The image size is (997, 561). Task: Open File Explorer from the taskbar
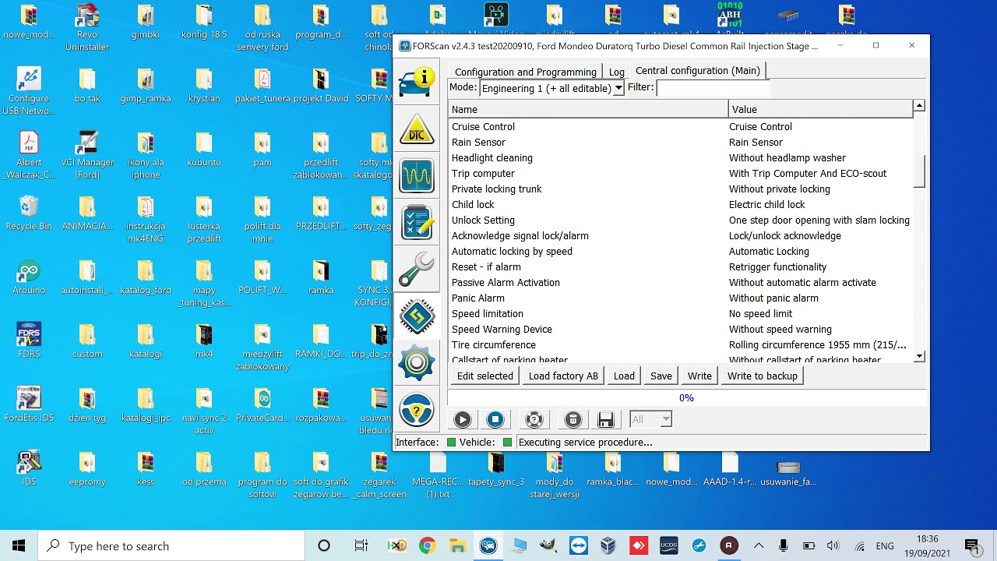[457, 545]
